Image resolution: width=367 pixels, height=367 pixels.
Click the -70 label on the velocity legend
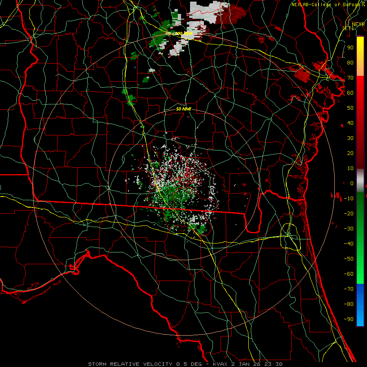click(349, 289)
